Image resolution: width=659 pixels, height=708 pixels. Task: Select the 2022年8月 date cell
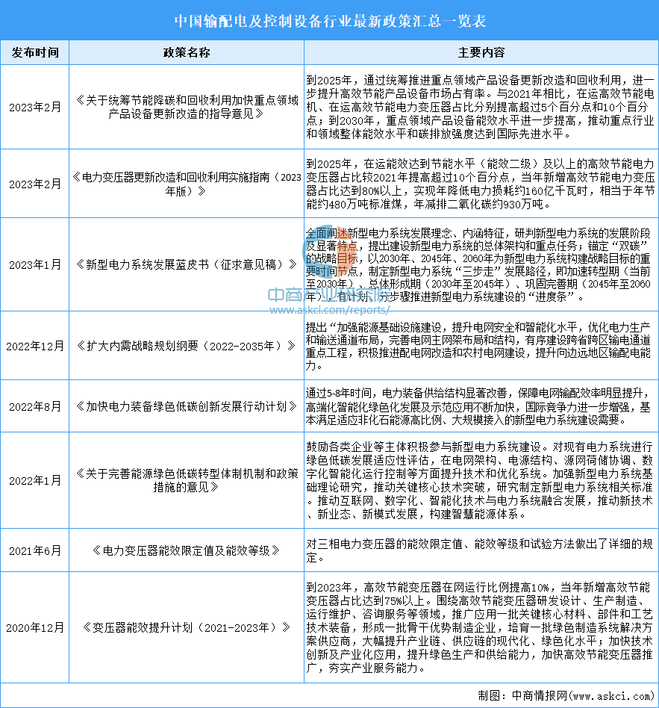point(35,406)
